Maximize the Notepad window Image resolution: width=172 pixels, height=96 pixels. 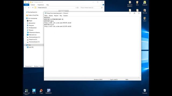coord(134,13)
